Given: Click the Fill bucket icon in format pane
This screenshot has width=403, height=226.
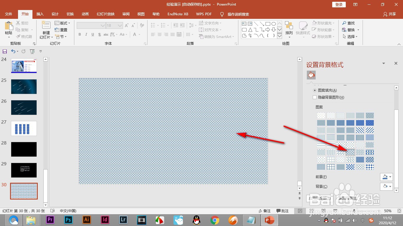Looking at the screenshot, I should 311,75.
